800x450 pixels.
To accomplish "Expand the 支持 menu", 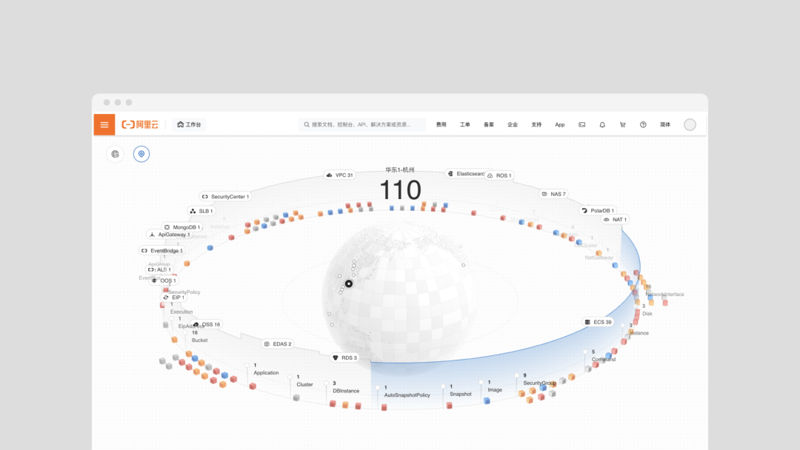I will [536, 124].
